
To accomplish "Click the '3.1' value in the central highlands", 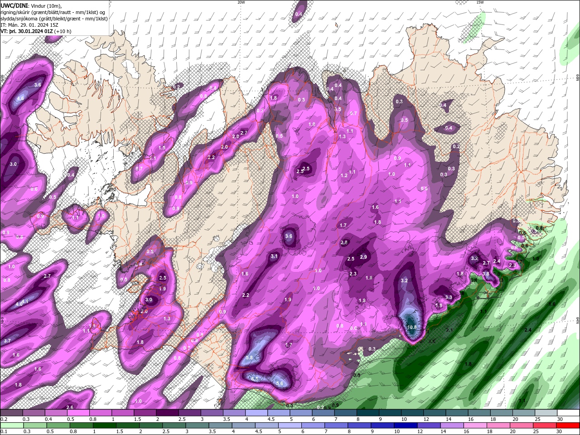I will [x=274, y=256].
